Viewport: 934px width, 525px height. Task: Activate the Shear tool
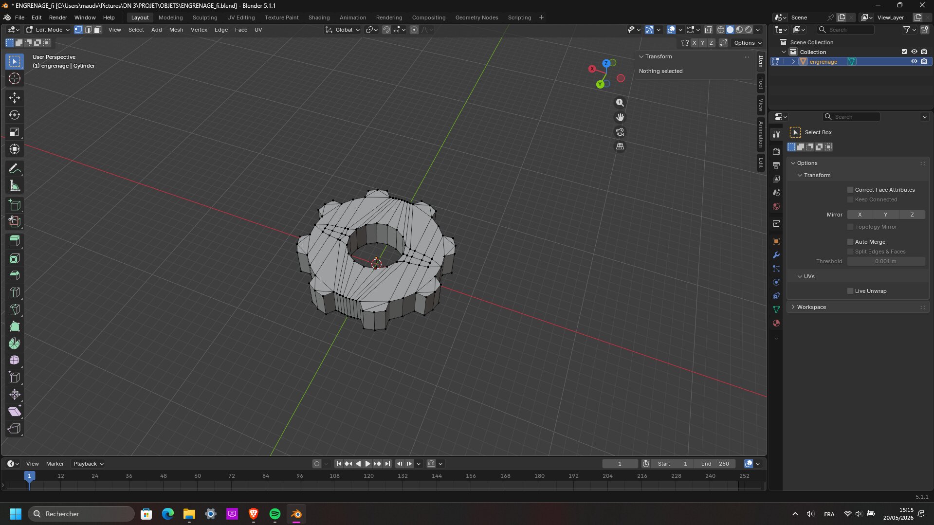[x=15, y=412]
